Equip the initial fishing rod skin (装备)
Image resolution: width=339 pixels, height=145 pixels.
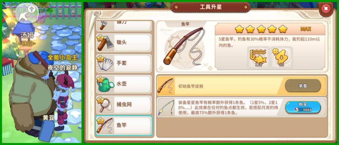point(303,86)
